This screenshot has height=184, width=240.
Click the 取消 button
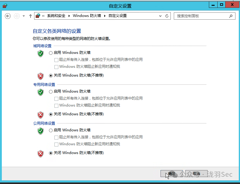pos(196,174)
